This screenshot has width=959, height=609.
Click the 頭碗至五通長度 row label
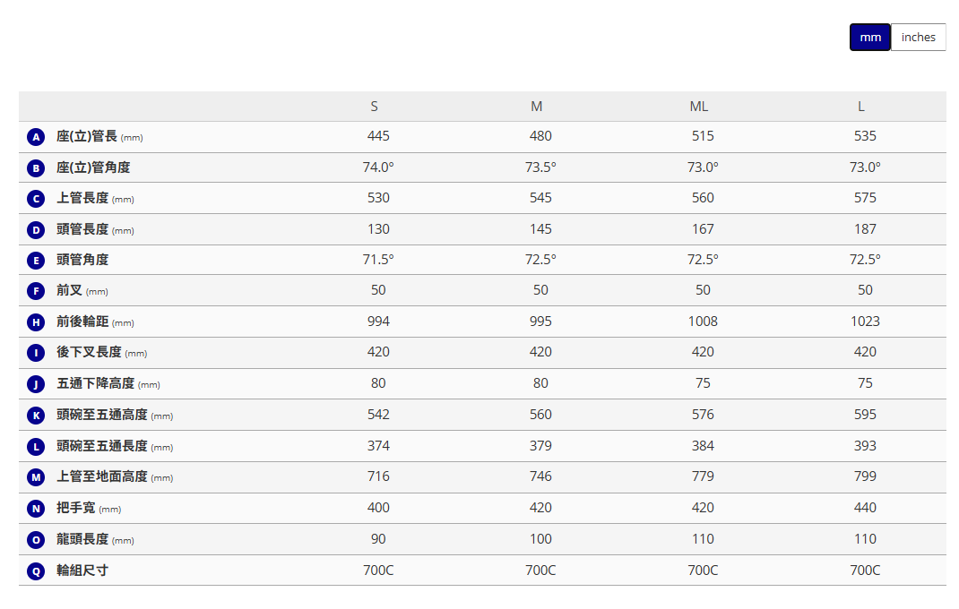pyautogui.click(x=101, y=446)
